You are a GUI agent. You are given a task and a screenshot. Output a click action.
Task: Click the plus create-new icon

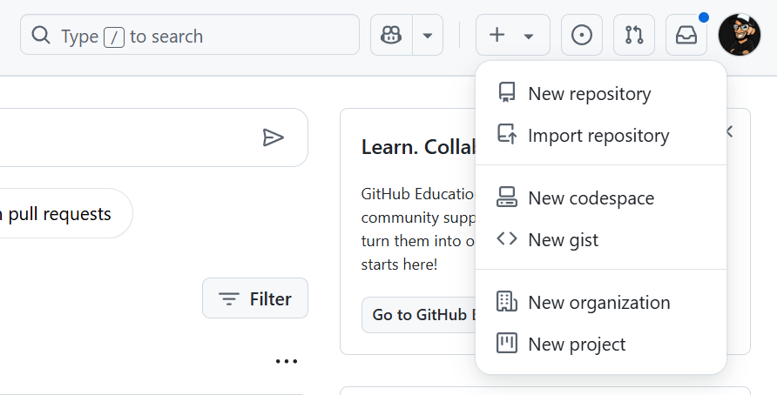(x=497, y=35)
